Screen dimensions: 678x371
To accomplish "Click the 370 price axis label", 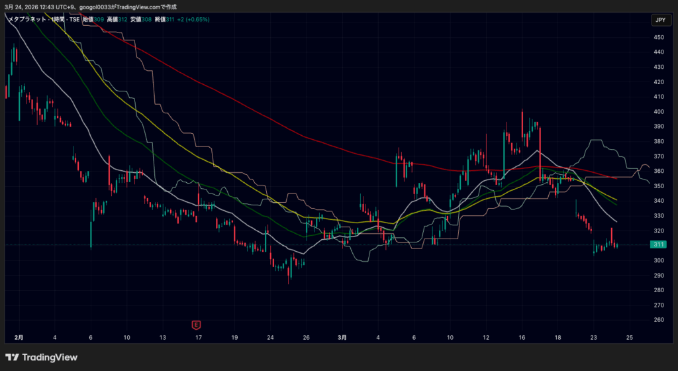I will (659, 156).
